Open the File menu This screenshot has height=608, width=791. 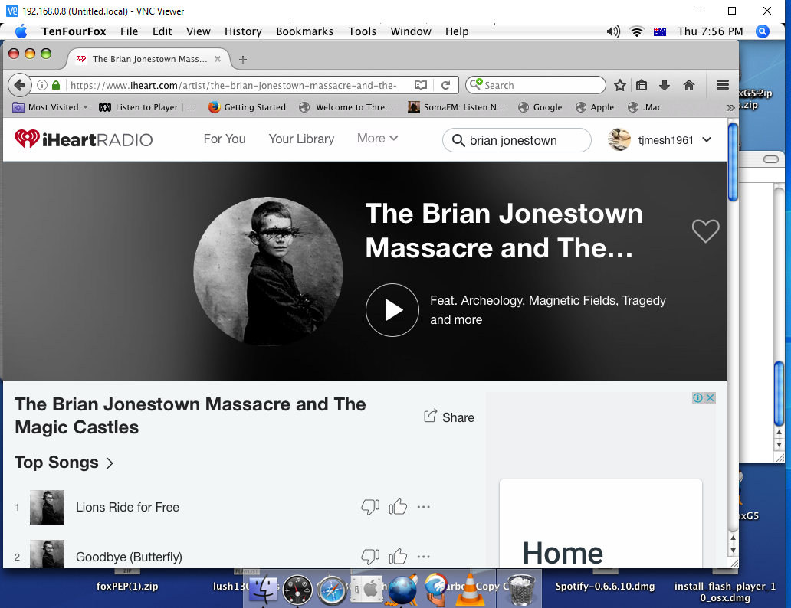coord(129,31)
